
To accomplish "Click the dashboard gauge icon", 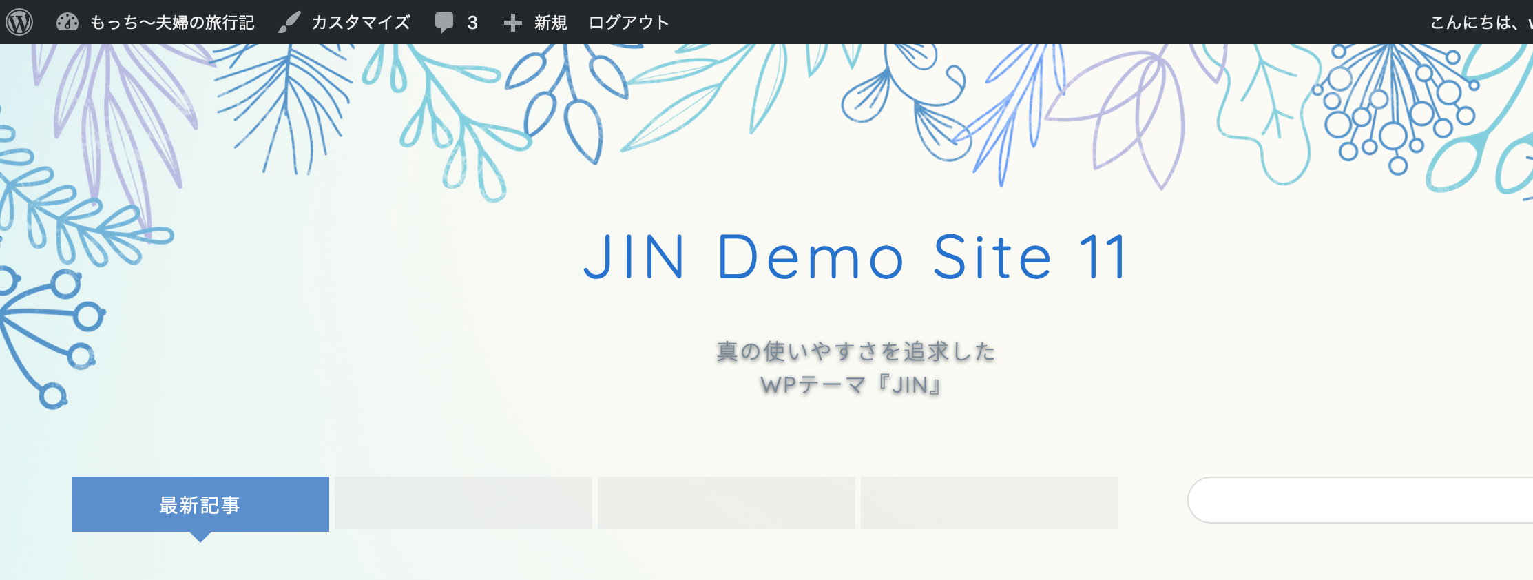I will click(67, 22).
